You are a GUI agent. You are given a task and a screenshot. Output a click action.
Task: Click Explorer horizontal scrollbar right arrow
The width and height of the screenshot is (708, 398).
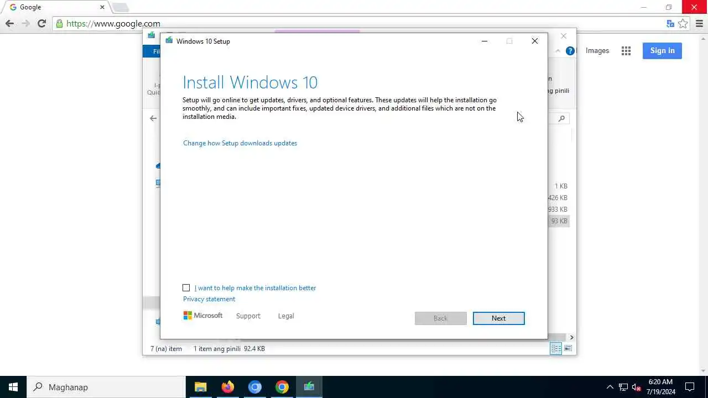pos(571,337)
